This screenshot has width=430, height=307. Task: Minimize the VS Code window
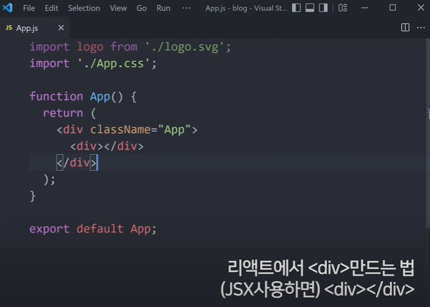point(365,8)
